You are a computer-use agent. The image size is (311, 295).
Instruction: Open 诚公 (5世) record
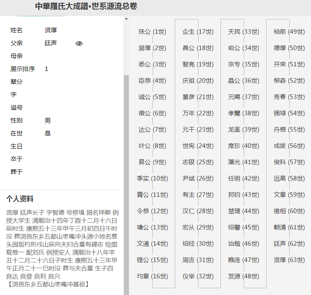click(152, 97)
